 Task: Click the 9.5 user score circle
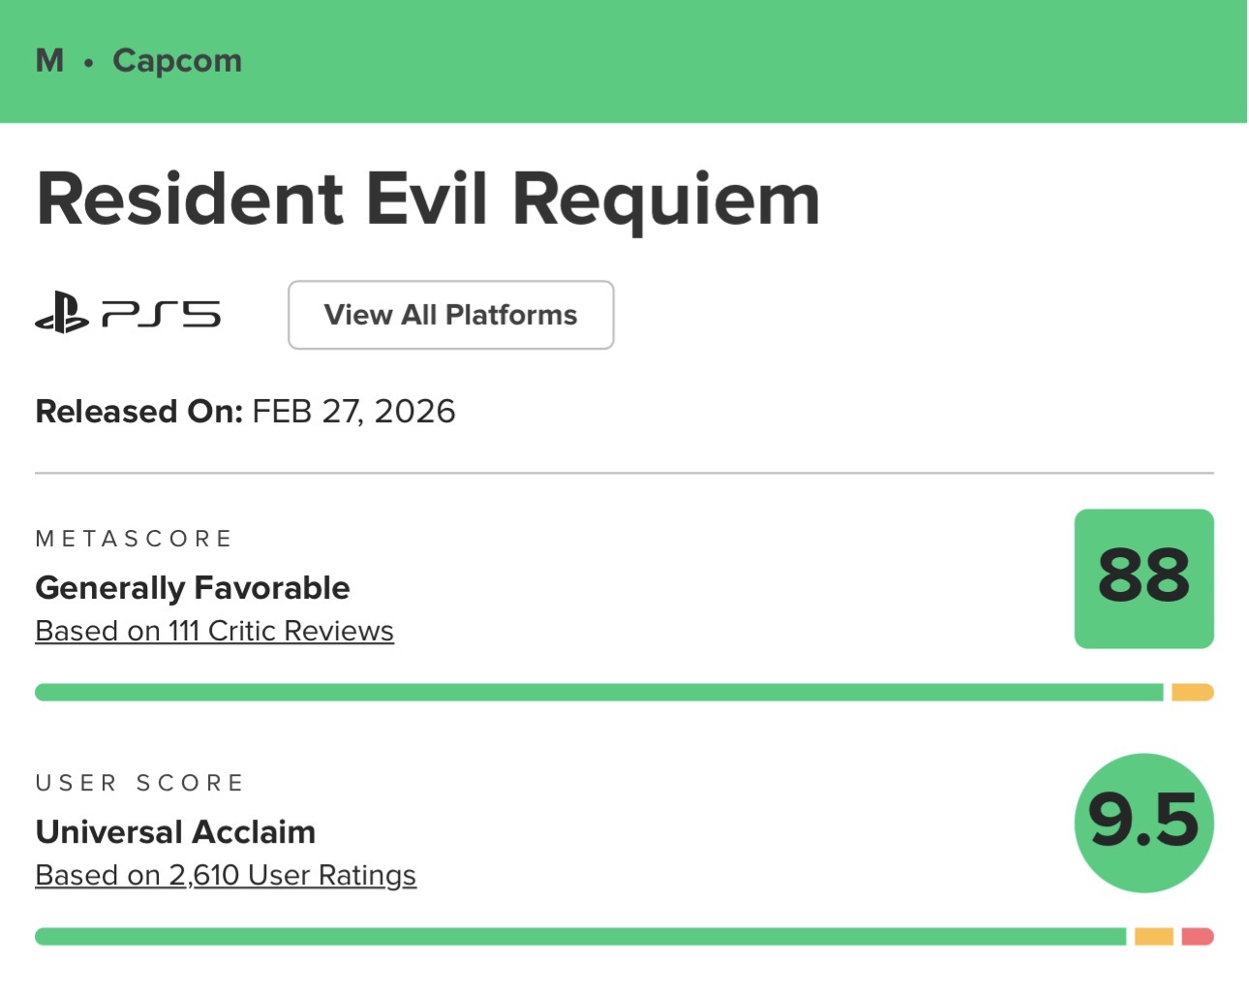1143,823
